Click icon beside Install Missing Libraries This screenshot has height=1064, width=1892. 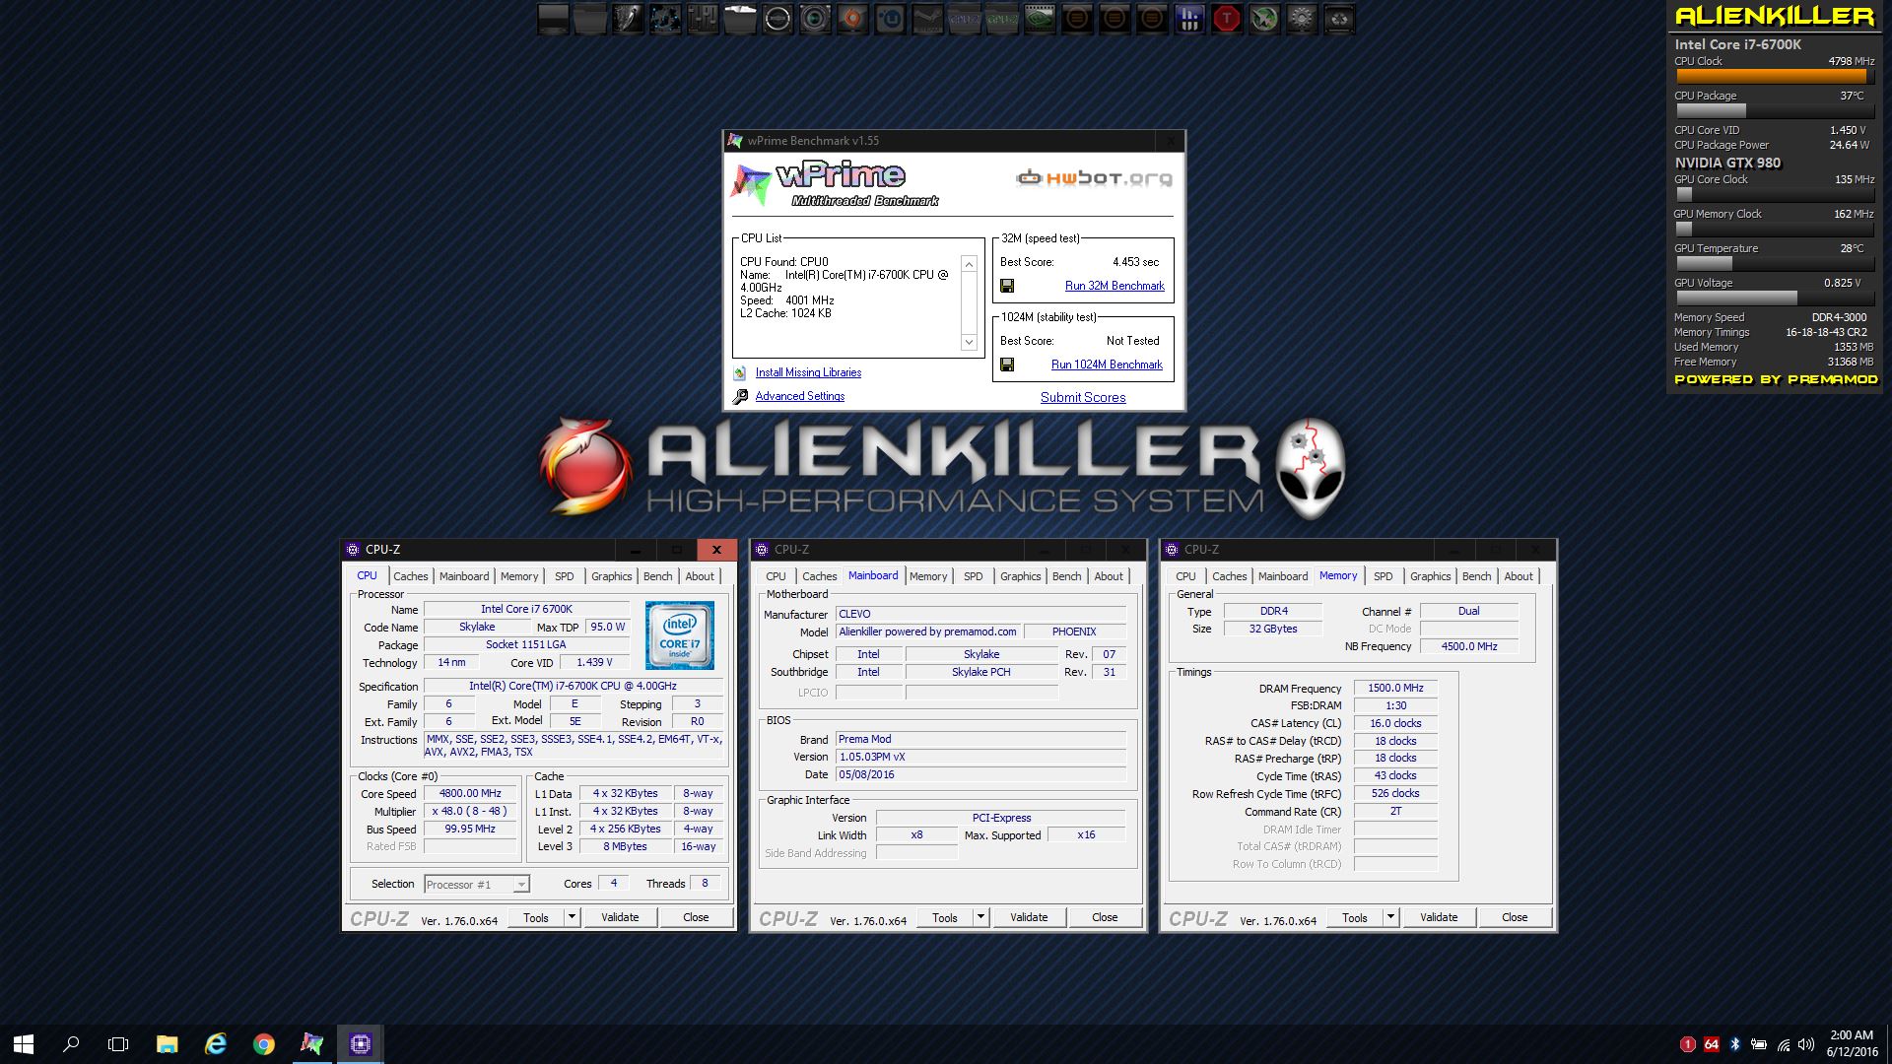tap(740, 372)
